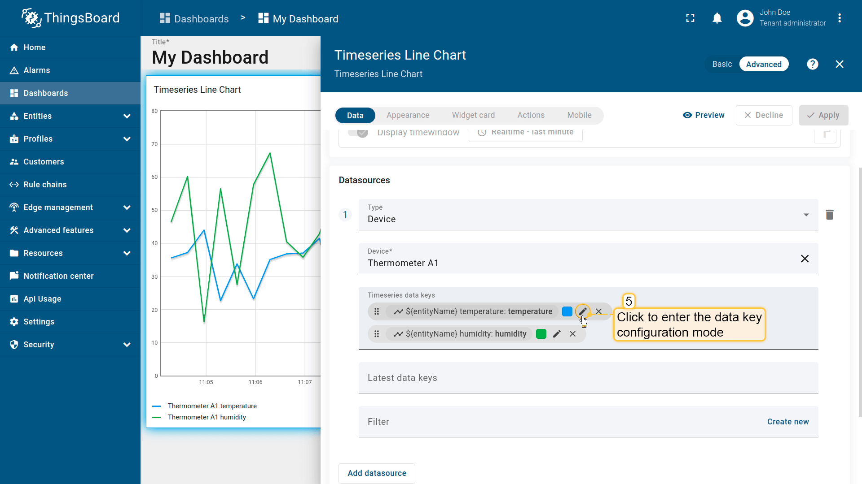Viewport: 862px width, 484px height.
Task: Delete datasource with trash icon
Action: point(829,215)
